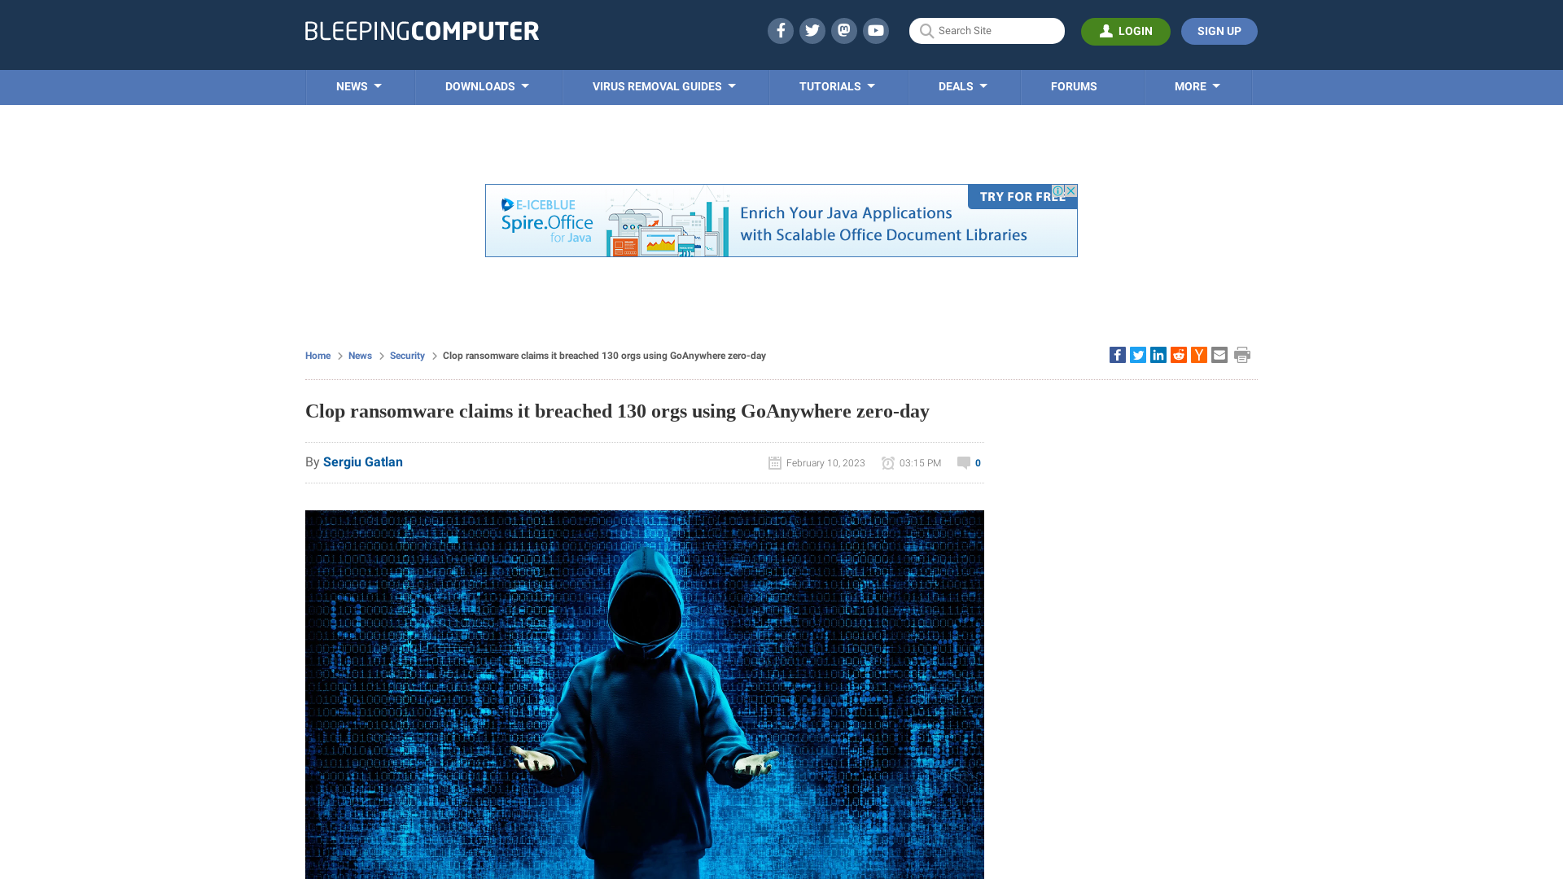The width and height of the screenshot is (1563, 879).
Task: Click the Yahoo share icon
Action: [x=1199, y=354]
